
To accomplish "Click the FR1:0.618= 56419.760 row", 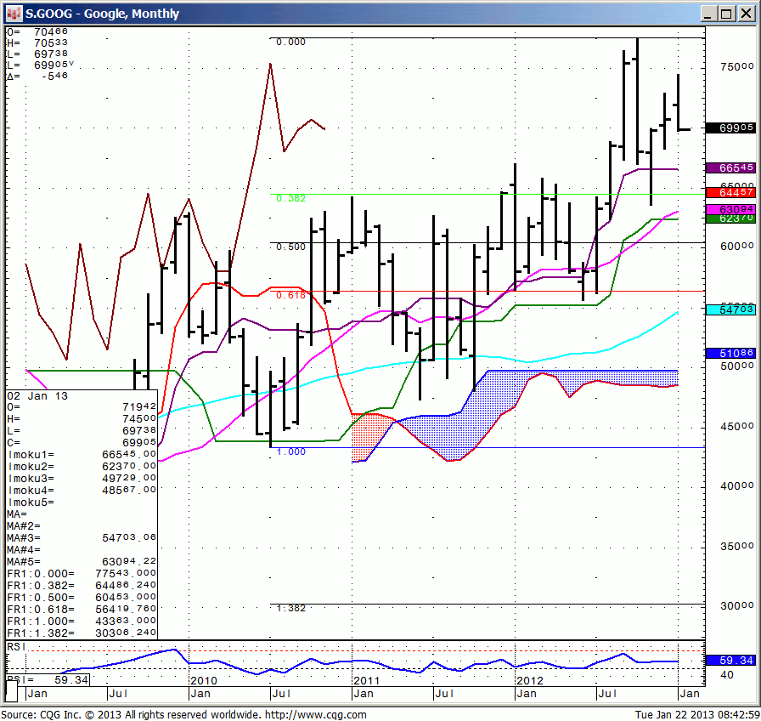I will click(82, 610).
